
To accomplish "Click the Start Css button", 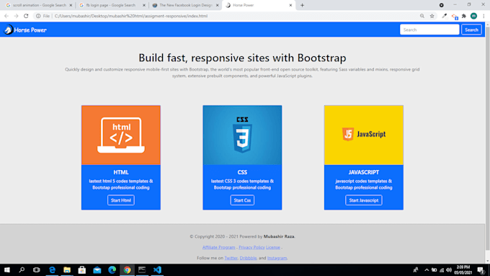I will click(x=242, y=200).
